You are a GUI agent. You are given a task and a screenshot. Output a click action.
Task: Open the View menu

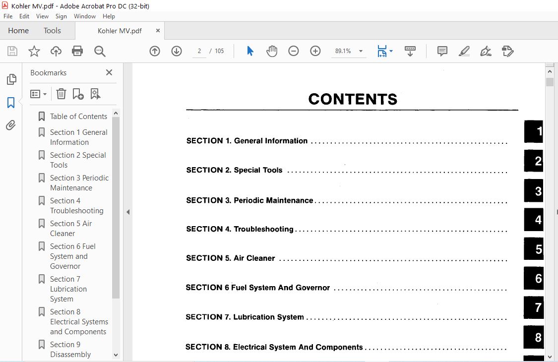pyautogui.click(x=42, y=16)
